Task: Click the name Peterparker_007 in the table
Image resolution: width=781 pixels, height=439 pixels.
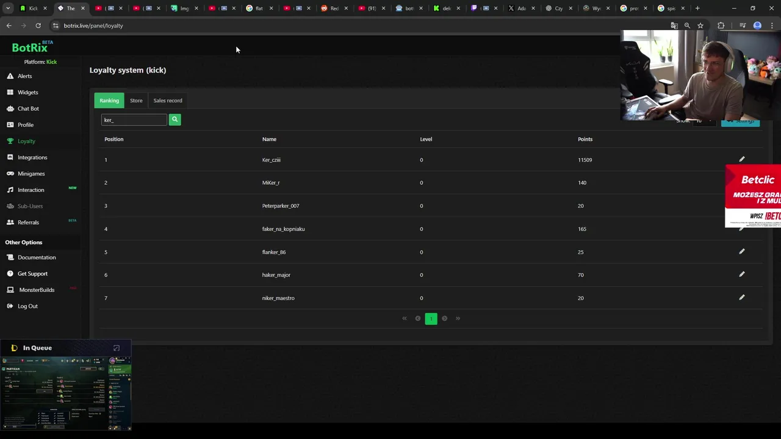Action: 281,206
